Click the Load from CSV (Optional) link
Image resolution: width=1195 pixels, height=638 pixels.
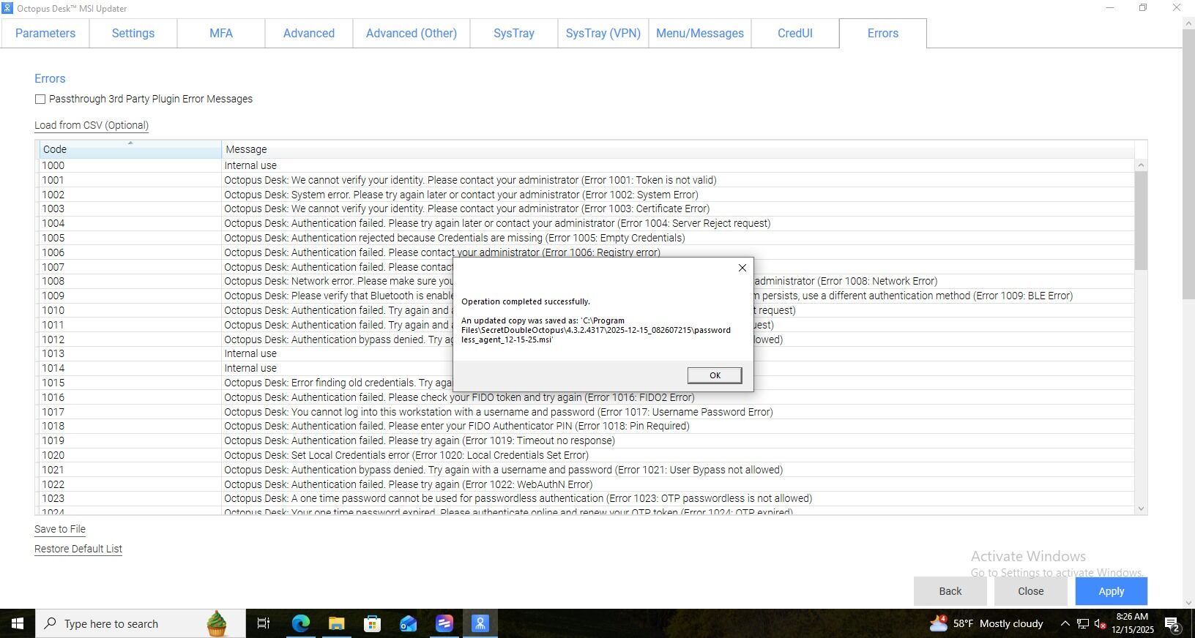[x=92, y=125]
